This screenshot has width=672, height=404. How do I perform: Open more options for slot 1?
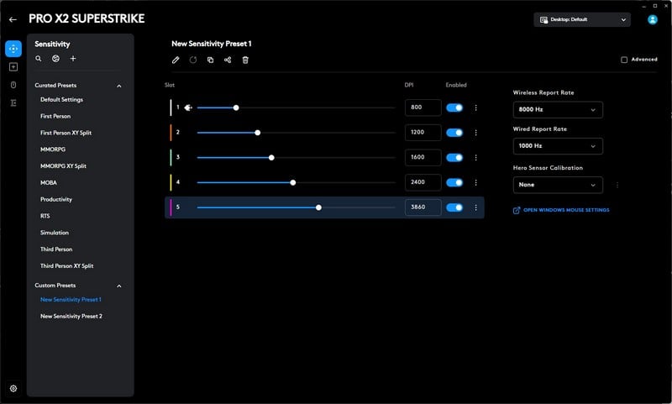pyautogui.click(x=475, y=108)
